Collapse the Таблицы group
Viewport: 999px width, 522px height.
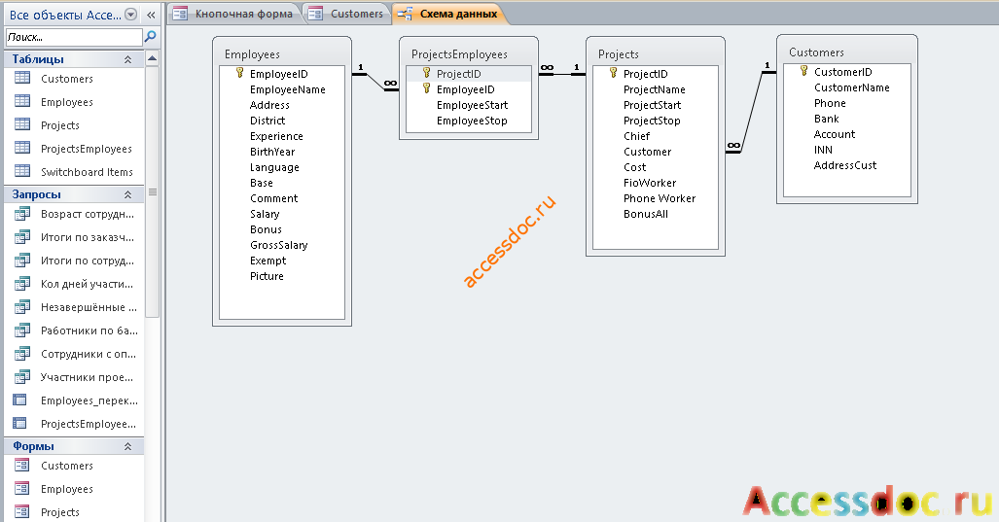(x=127, y=59)
